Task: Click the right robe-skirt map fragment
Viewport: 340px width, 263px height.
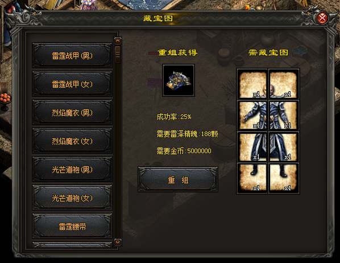Action: [283, 147]
